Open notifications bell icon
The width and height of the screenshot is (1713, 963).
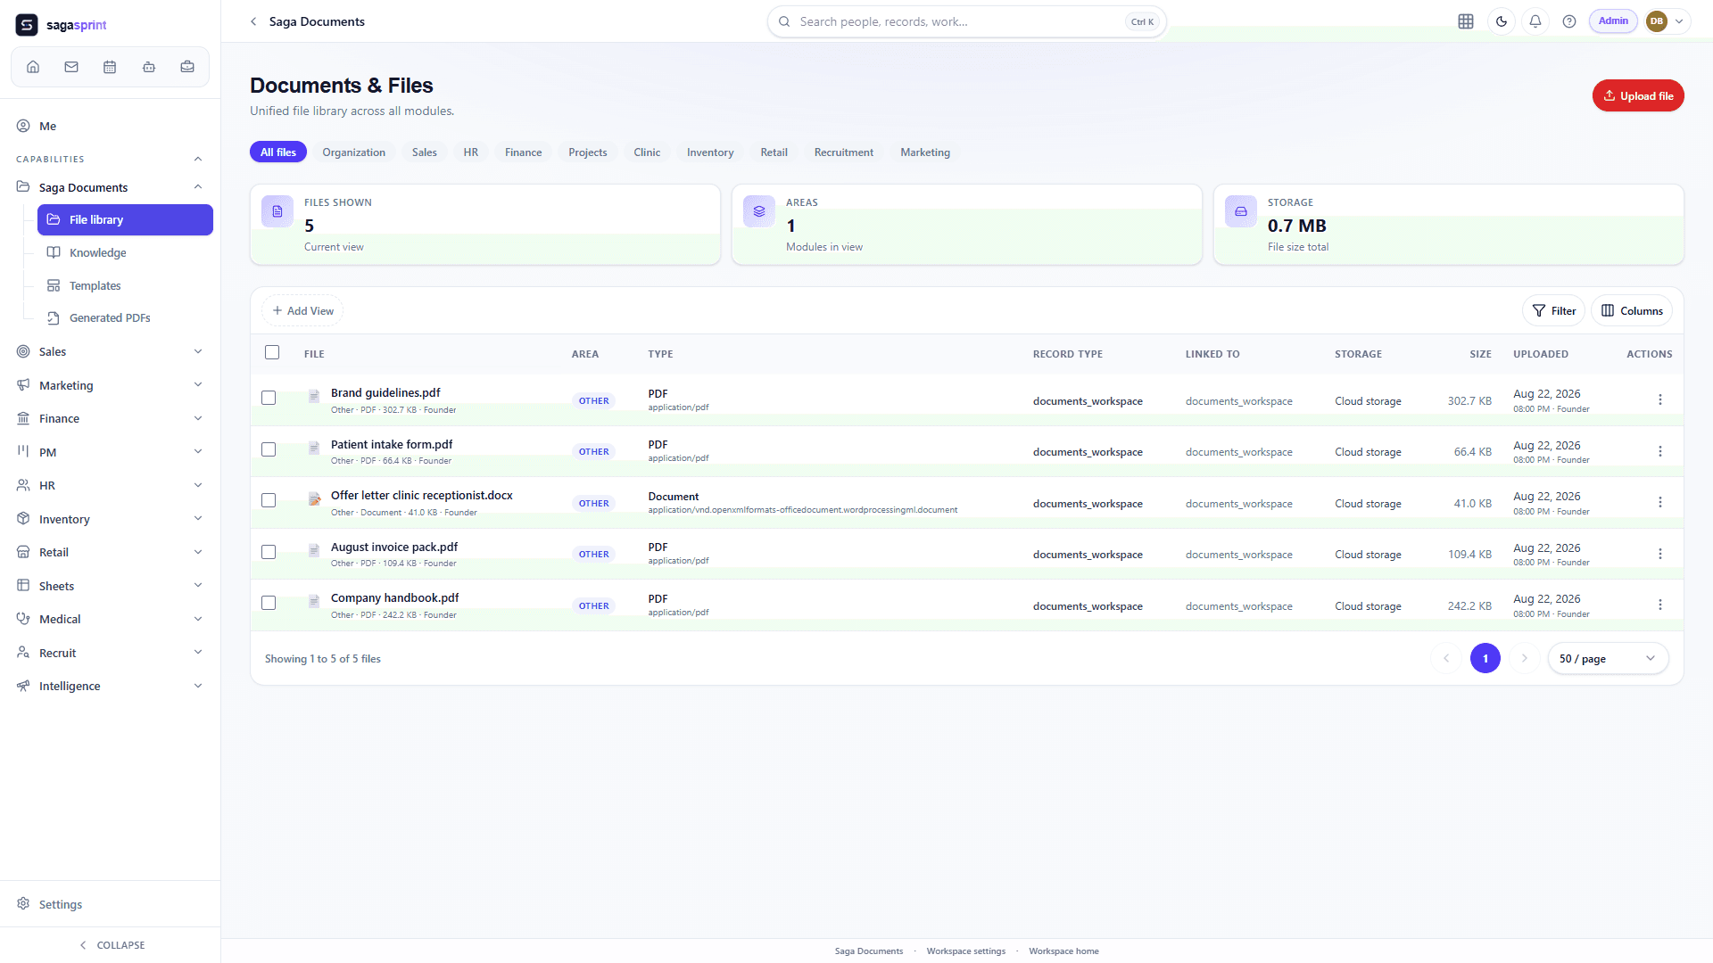1535,21
